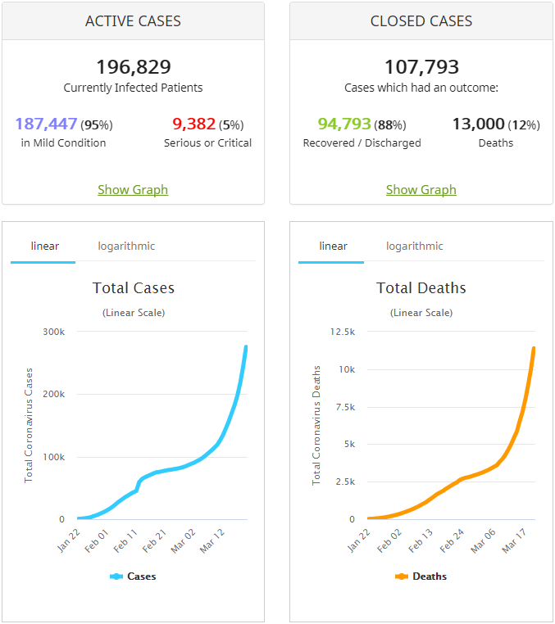This screenshot has height=624, width=555.
Task: Toggle the Deaths legend label
Action: click(x=430, y=577)
